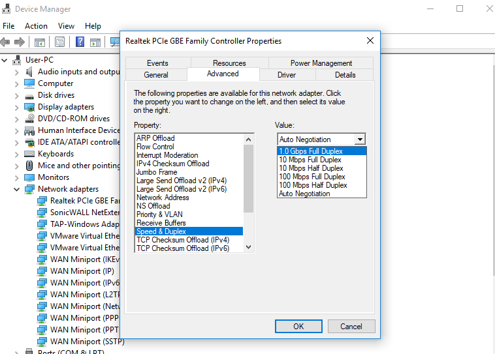
Task: Click the TAP-Windows Adapter icon
Action: click(x=42, y=224)
